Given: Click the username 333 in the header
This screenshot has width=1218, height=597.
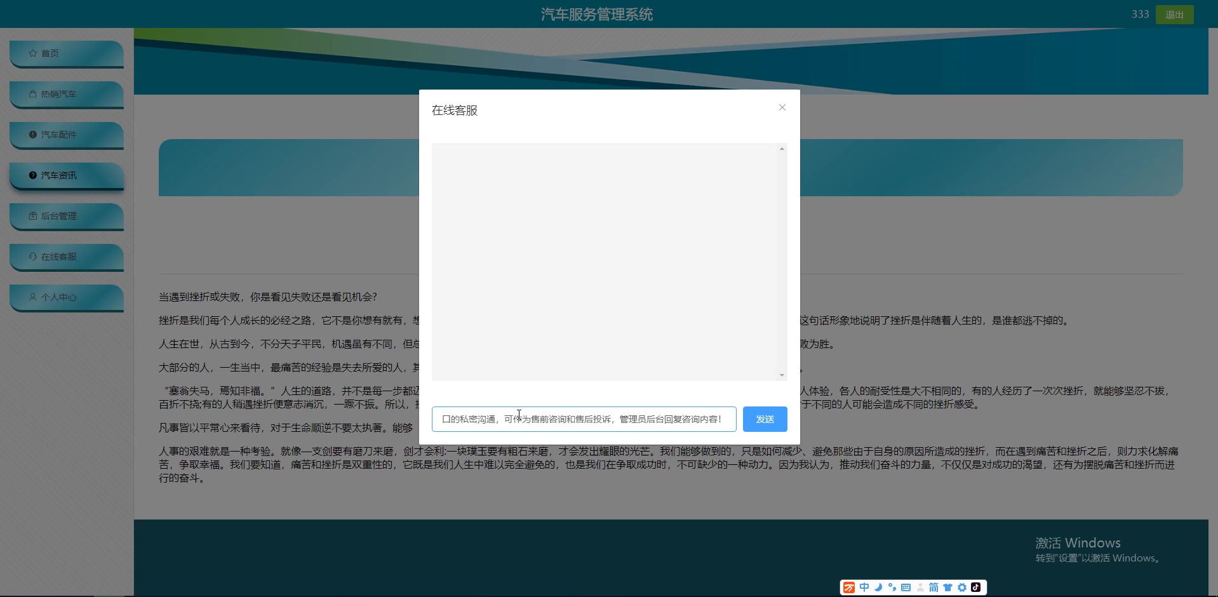Looking at the screenshot, I should [1141, 14].
